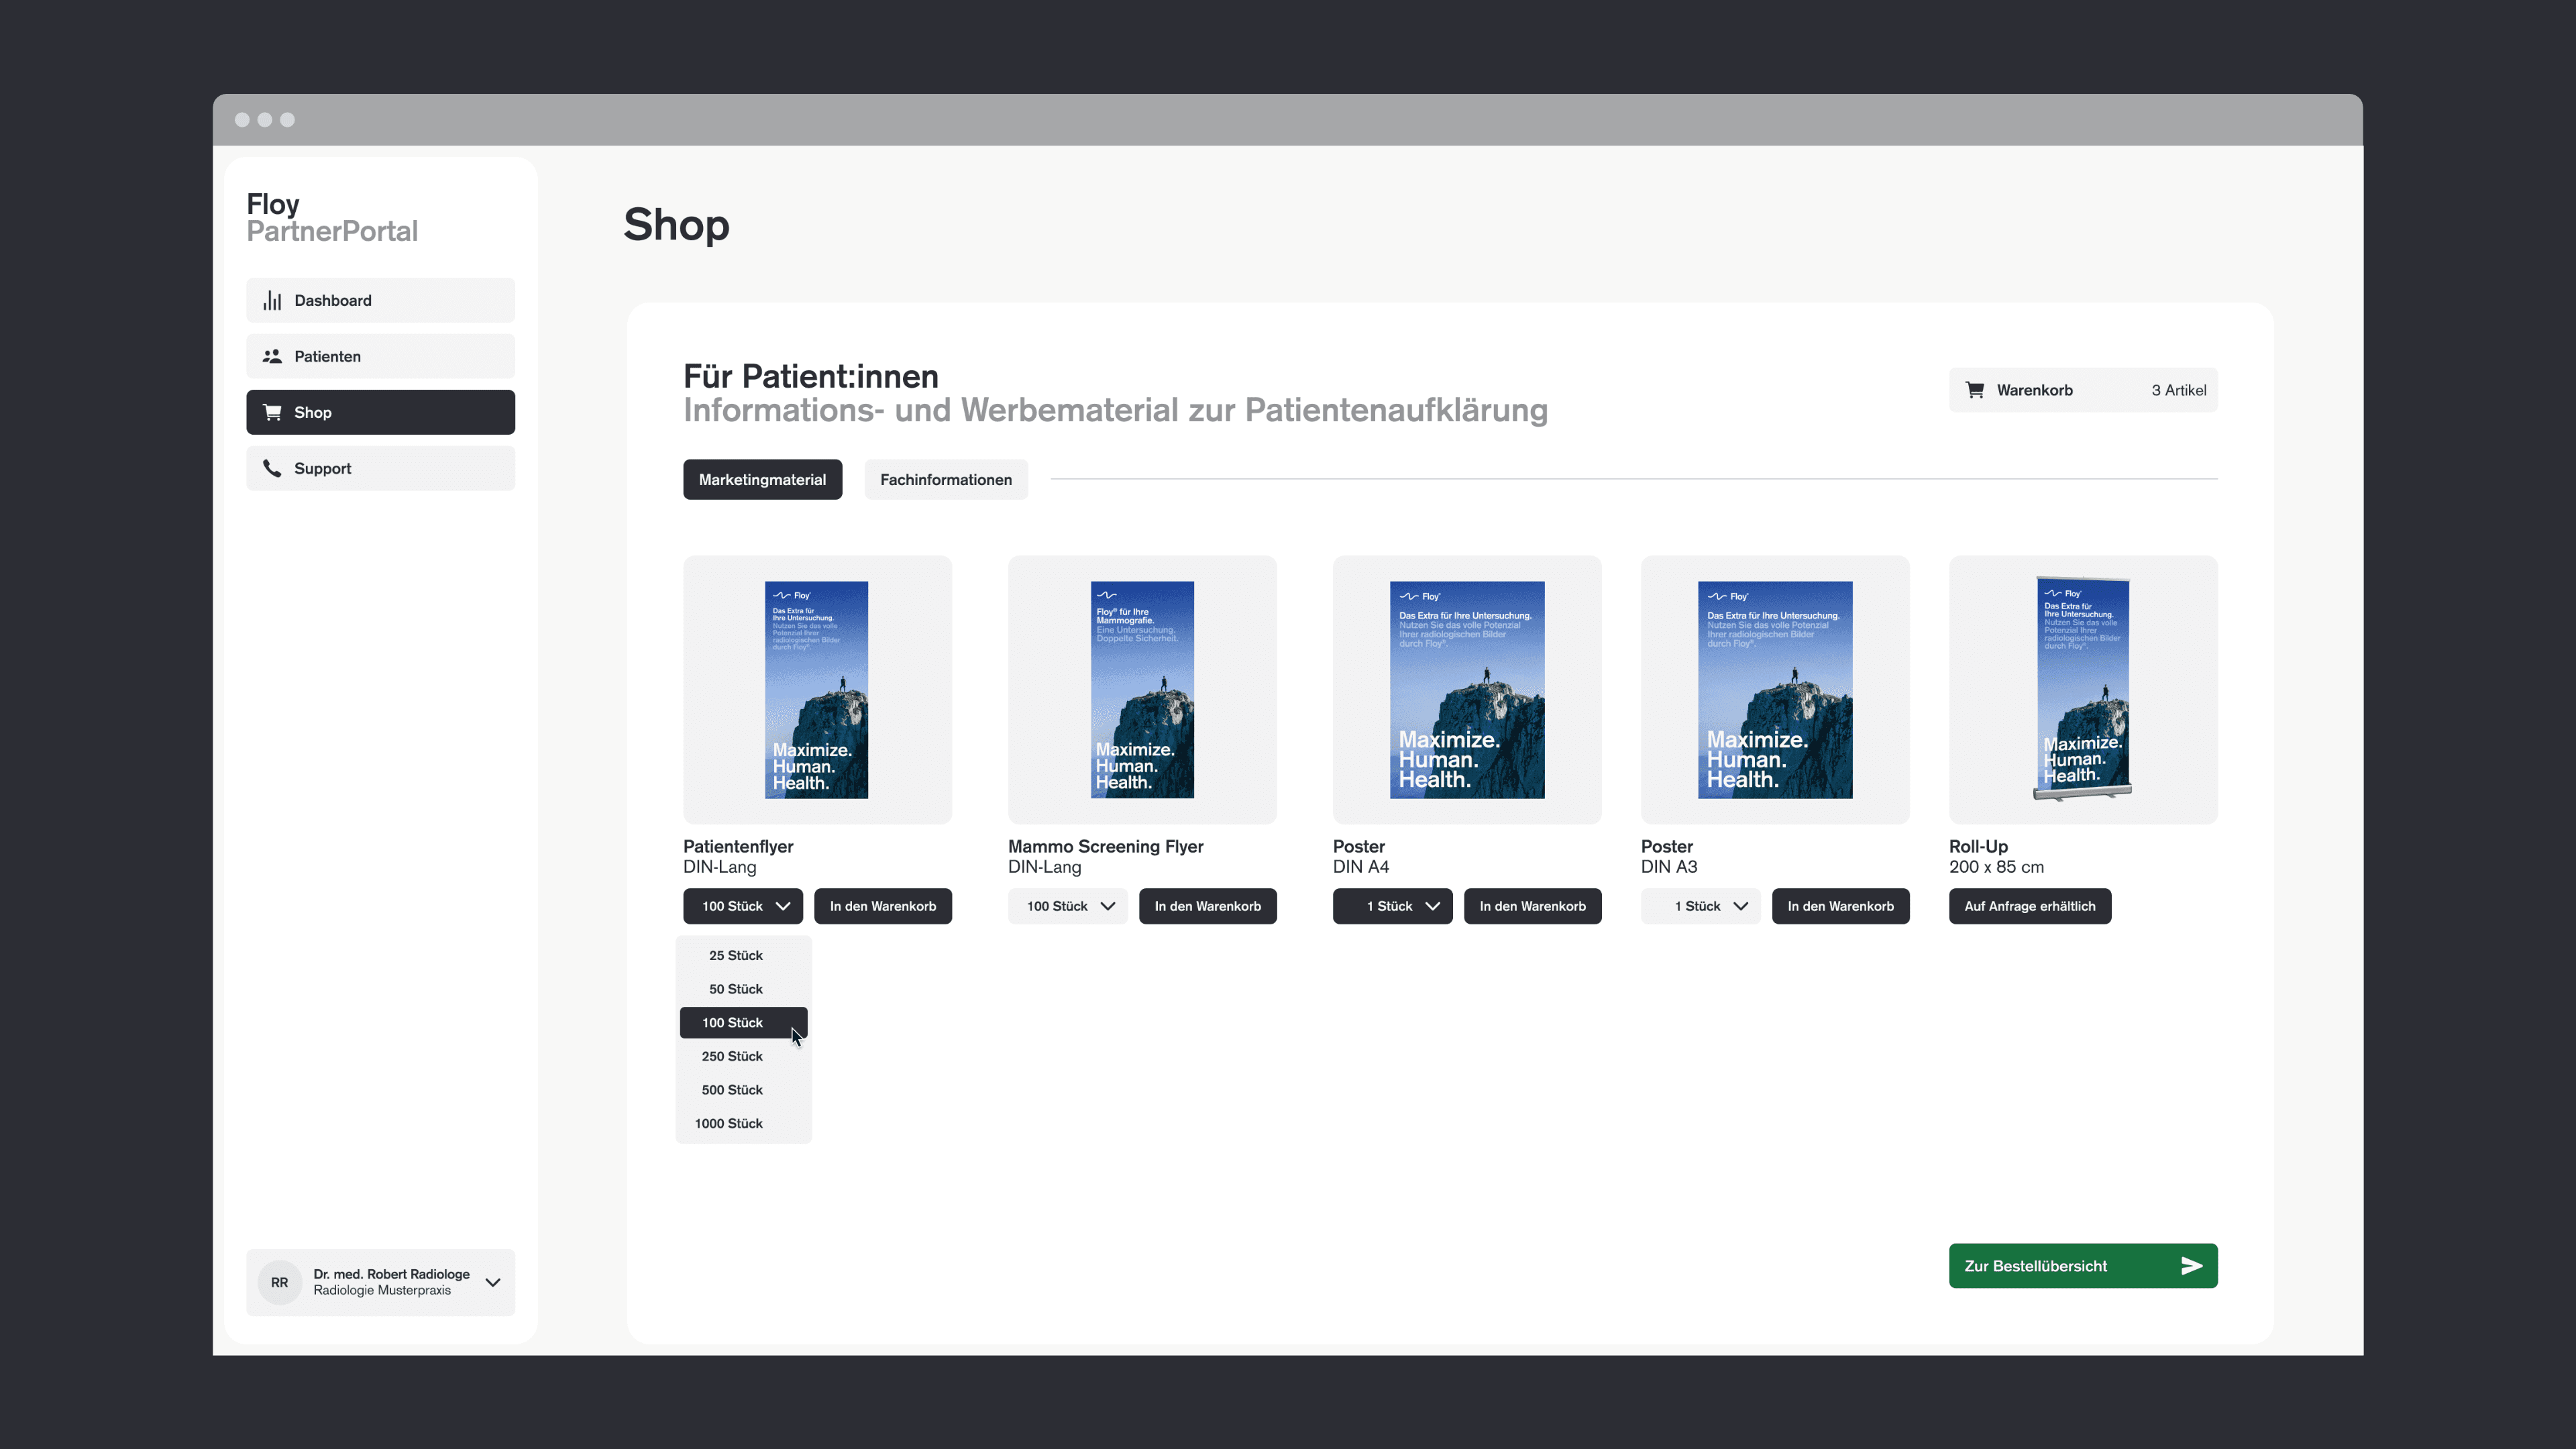Switch to the Fachinformationen tab
This screenshot has height=1449, width=2576.
(x=945, y=480)
